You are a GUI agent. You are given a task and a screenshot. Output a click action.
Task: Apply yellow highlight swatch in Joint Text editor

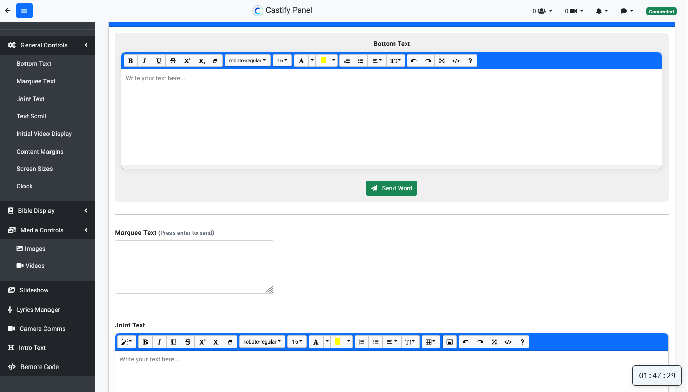tap(338, 342)
